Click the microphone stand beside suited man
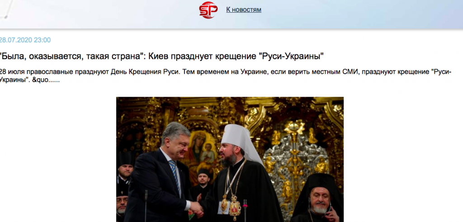Viewport: 463px width, 222px height. pyautogui.click(x=146, y=206)
